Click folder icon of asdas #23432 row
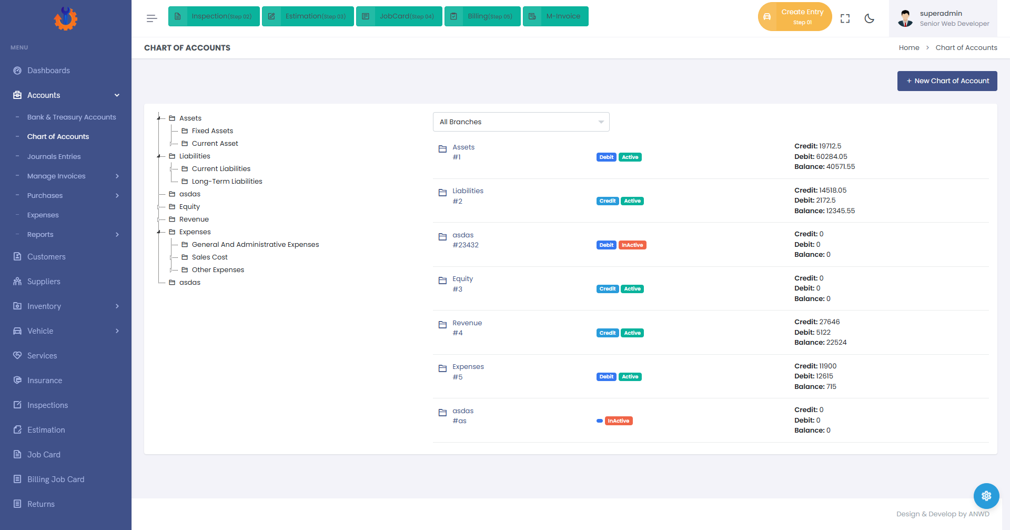 tap(443, 237)
